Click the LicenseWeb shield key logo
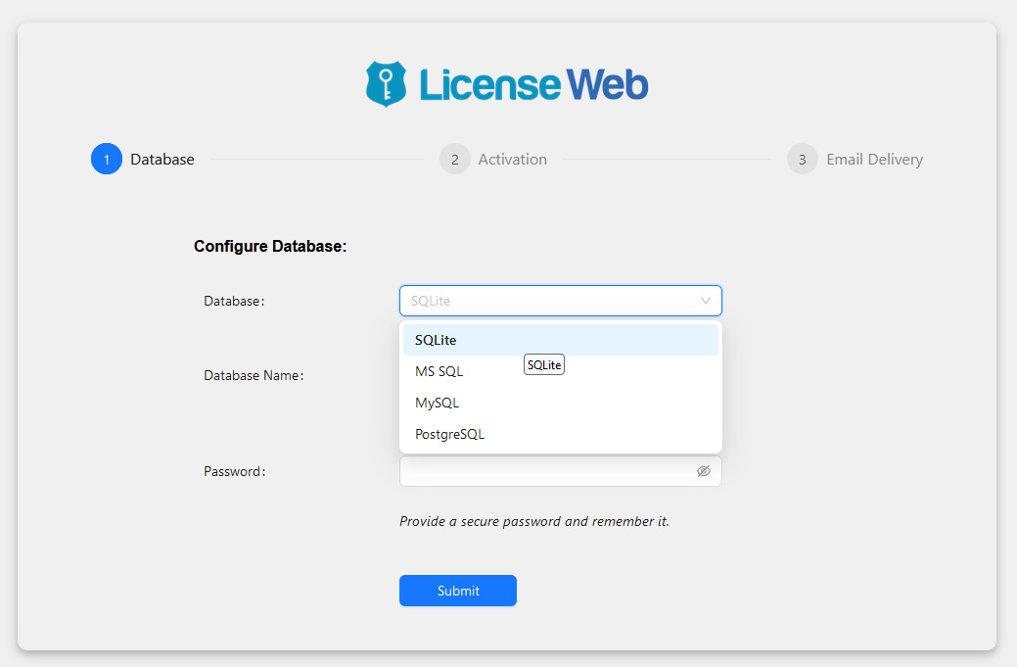This screenshot has height=667, width=1017. [x=386, y=83]
